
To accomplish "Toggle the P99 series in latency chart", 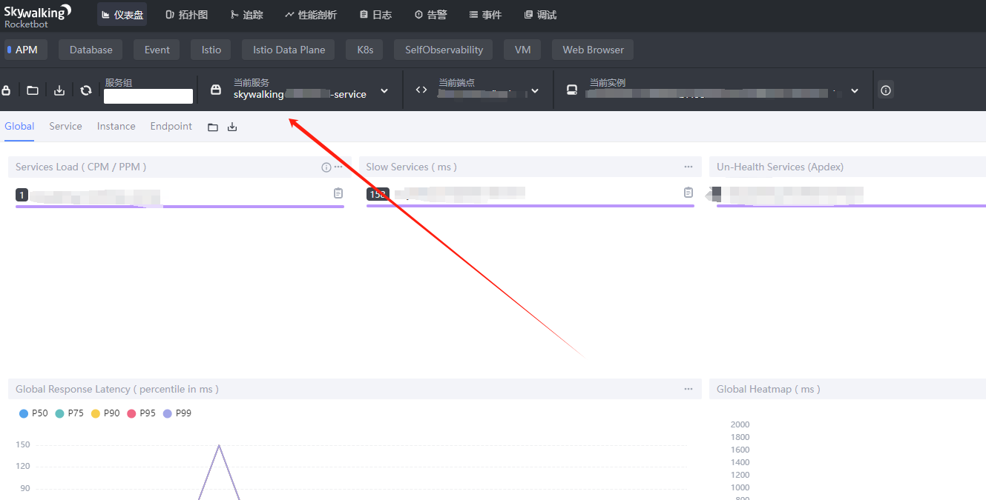I will click(177, 413).
